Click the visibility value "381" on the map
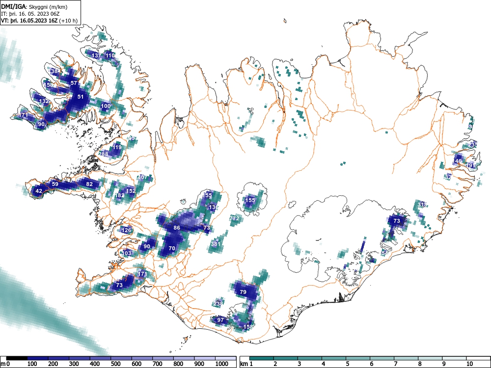This screenshot has width=491, height=368. click(216, 244)
